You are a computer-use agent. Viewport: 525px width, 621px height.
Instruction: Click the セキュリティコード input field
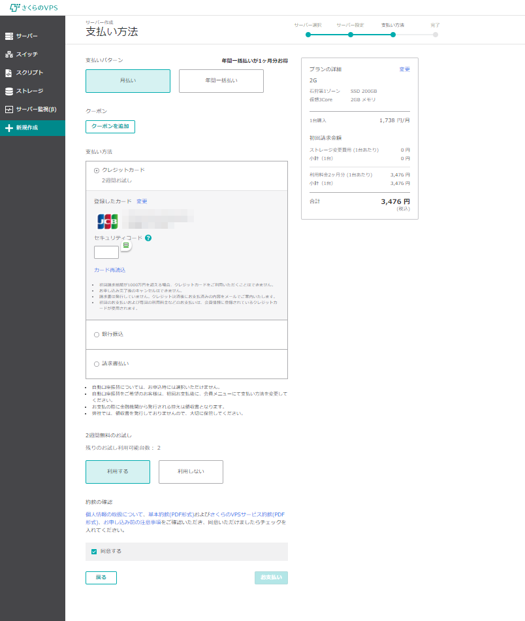pos(106,252)
